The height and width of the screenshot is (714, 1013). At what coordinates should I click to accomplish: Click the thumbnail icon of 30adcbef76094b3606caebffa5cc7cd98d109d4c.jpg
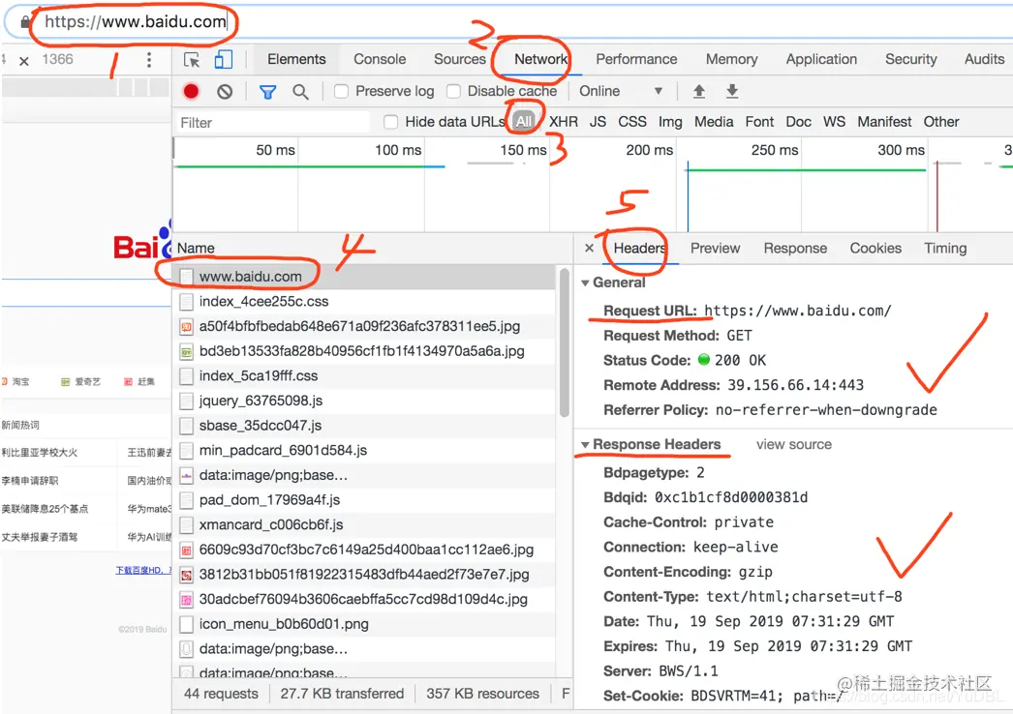coord(186,600)
